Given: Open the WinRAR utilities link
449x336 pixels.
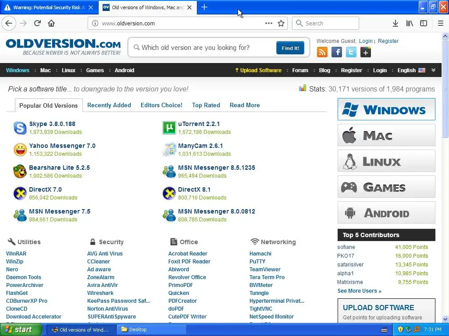Looking at the screenshot, I should [16, 253].
